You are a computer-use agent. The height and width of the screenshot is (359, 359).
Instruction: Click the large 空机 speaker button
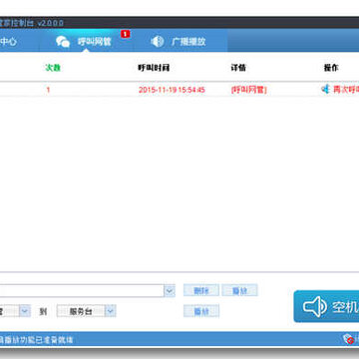coord(326,306)
